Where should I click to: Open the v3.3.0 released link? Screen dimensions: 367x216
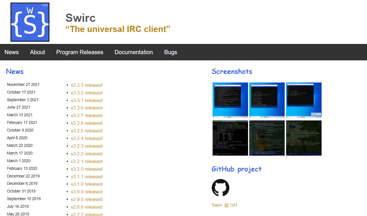[x=87, y=108]
